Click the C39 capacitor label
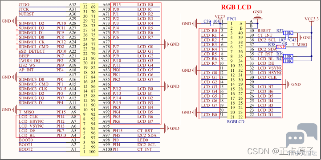Screen dimensions: 321x160 coord(207,21)
